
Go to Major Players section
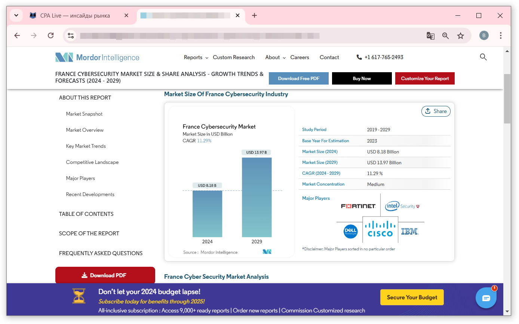coord(80,178)
